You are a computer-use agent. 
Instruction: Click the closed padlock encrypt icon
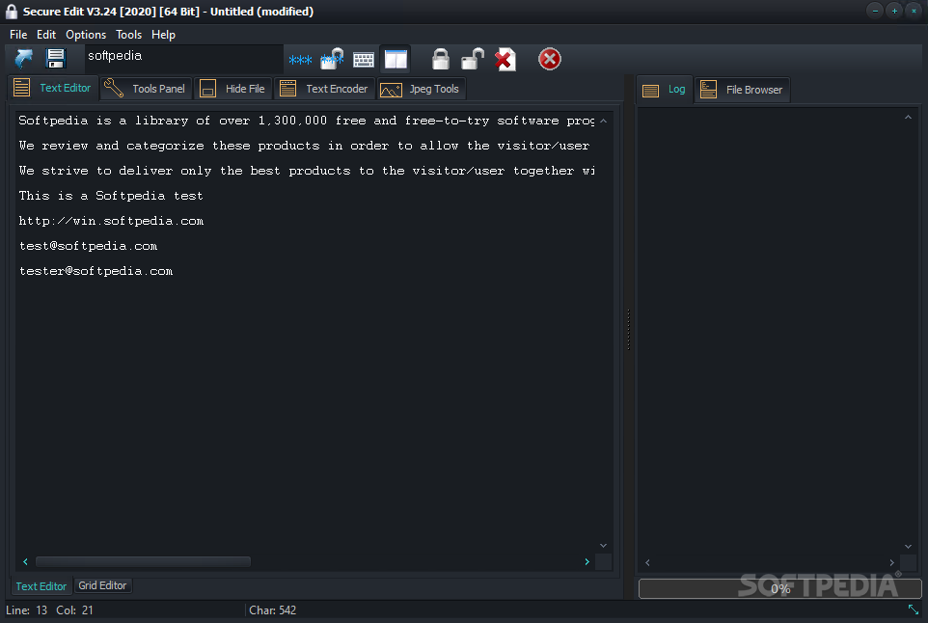pyautogui.click(x=440, y=59)
